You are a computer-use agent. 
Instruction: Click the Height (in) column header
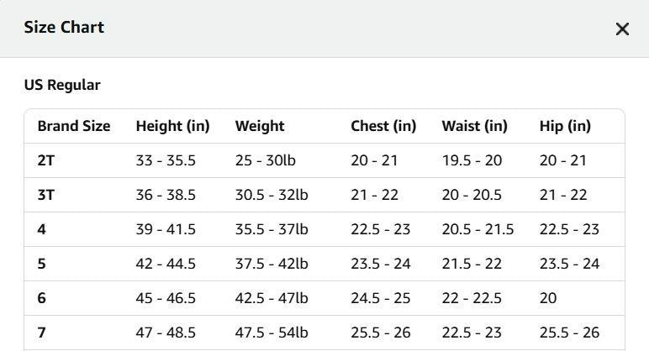pos(172,126)
